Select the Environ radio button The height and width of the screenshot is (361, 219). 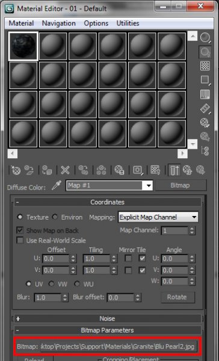tap(55, 217)
